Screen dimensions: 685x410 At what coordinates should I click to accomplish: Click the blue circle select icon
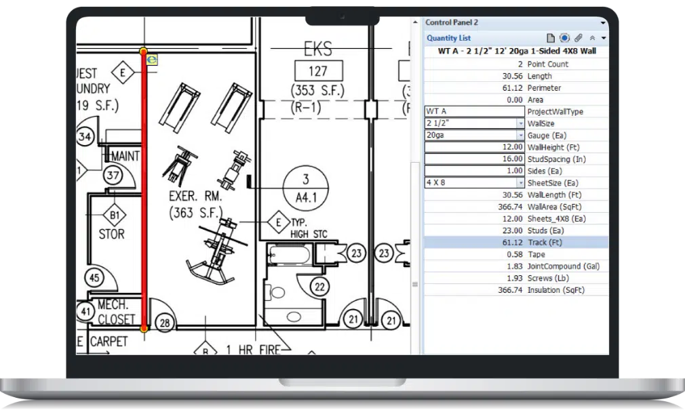(564, 38)
